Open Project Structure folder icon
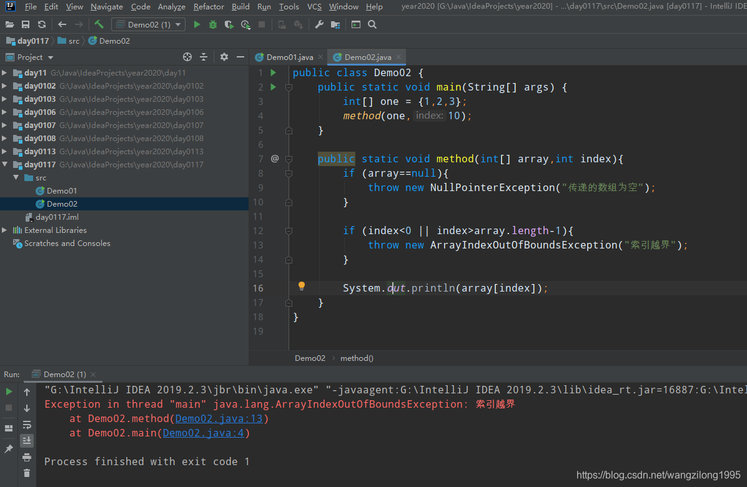Viewport: 747px width, 487px height. [x=335, y=24]
